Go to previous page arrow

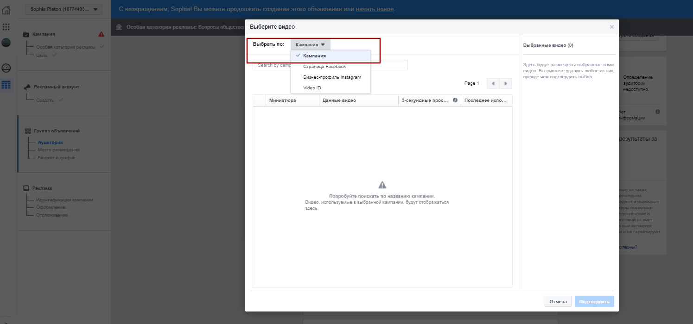tap(493, 84)
